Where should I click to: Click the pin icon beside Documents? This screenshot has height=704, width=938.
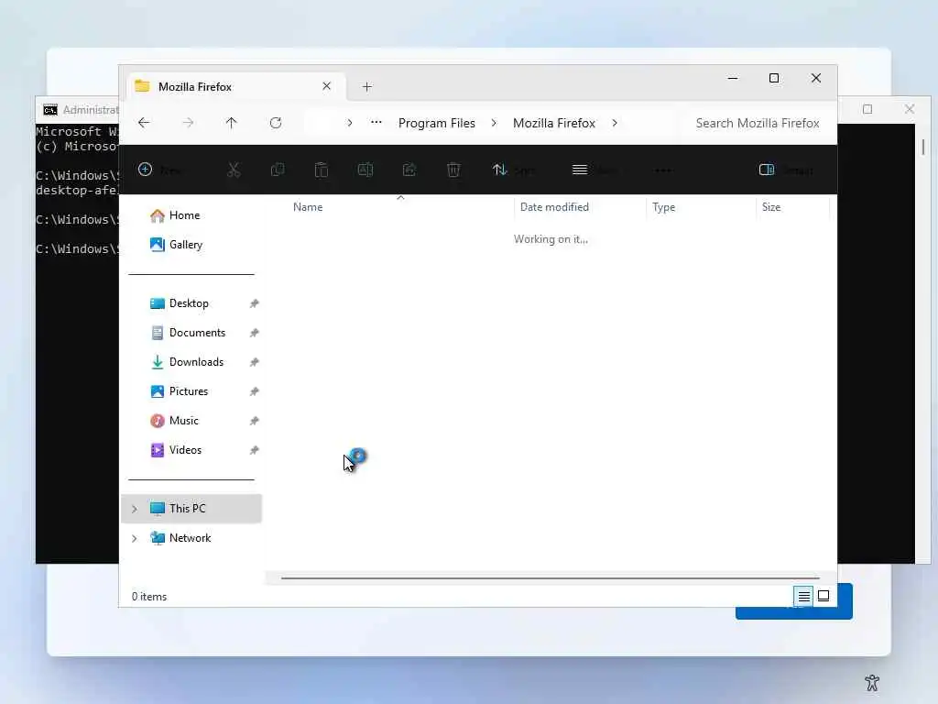255,333
